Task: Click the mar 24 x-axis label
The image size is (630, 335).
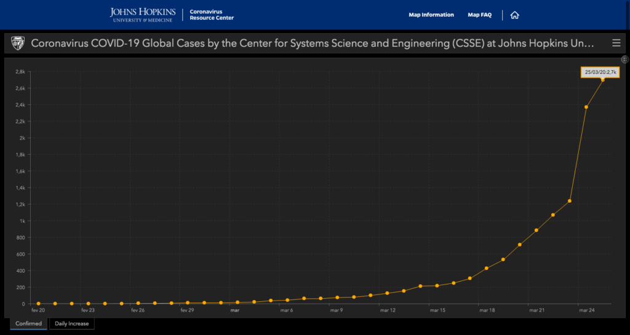Action: (586, 310)
